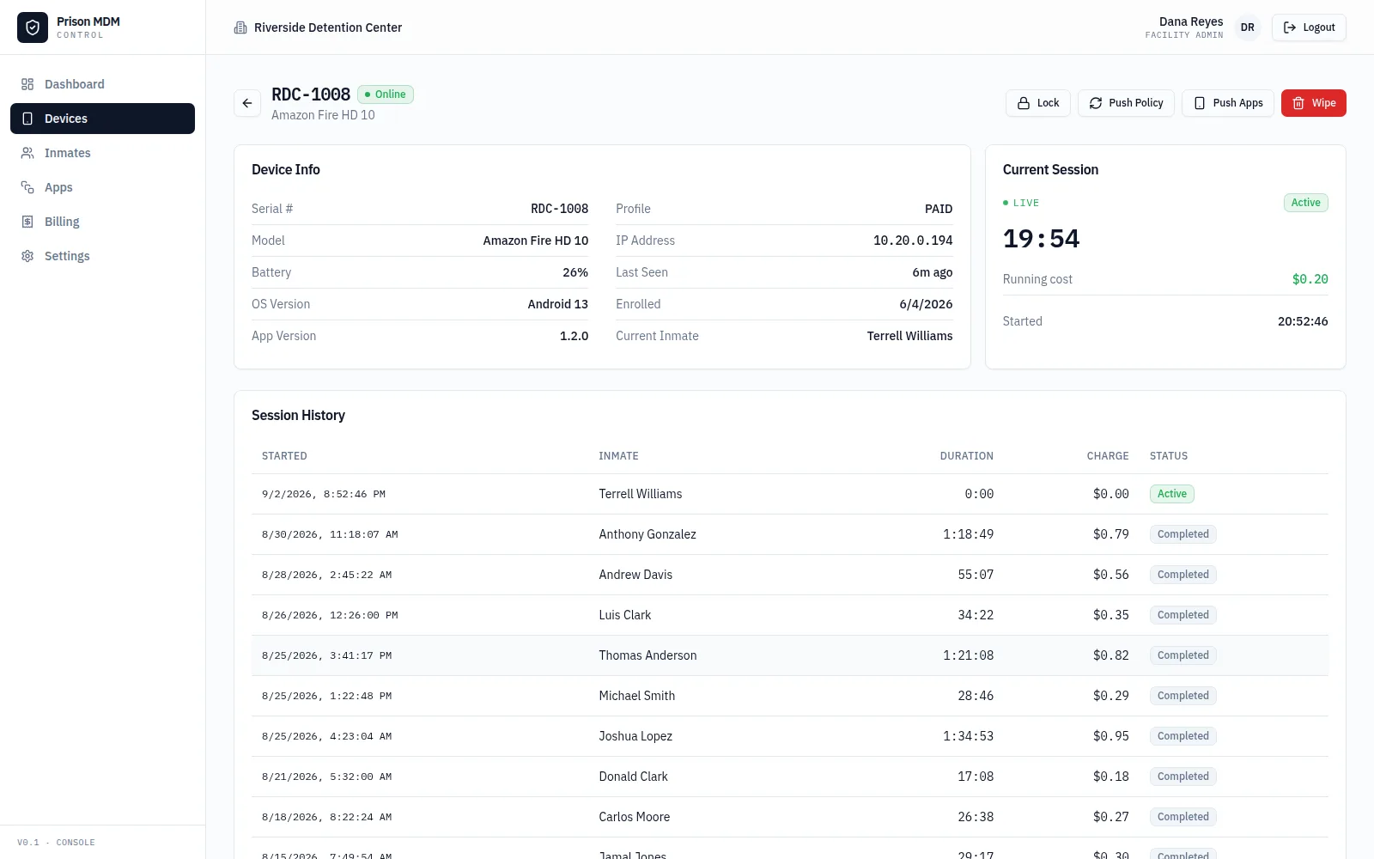The height and width of the screenshot is (859, 1374).
Task: Click the Completed badge in Carlos Moore row
Action: [1182, 817]
